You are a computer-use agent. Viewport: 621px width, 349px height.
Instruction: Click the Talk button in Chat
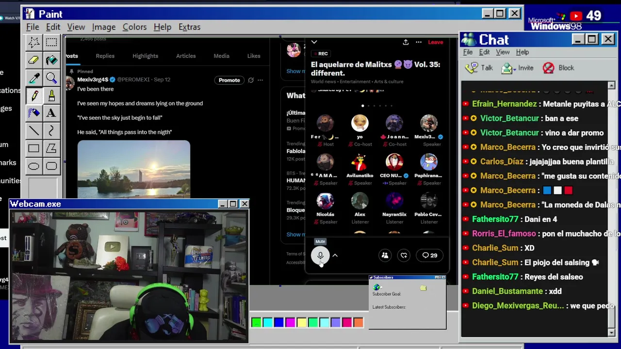point(479,68)
